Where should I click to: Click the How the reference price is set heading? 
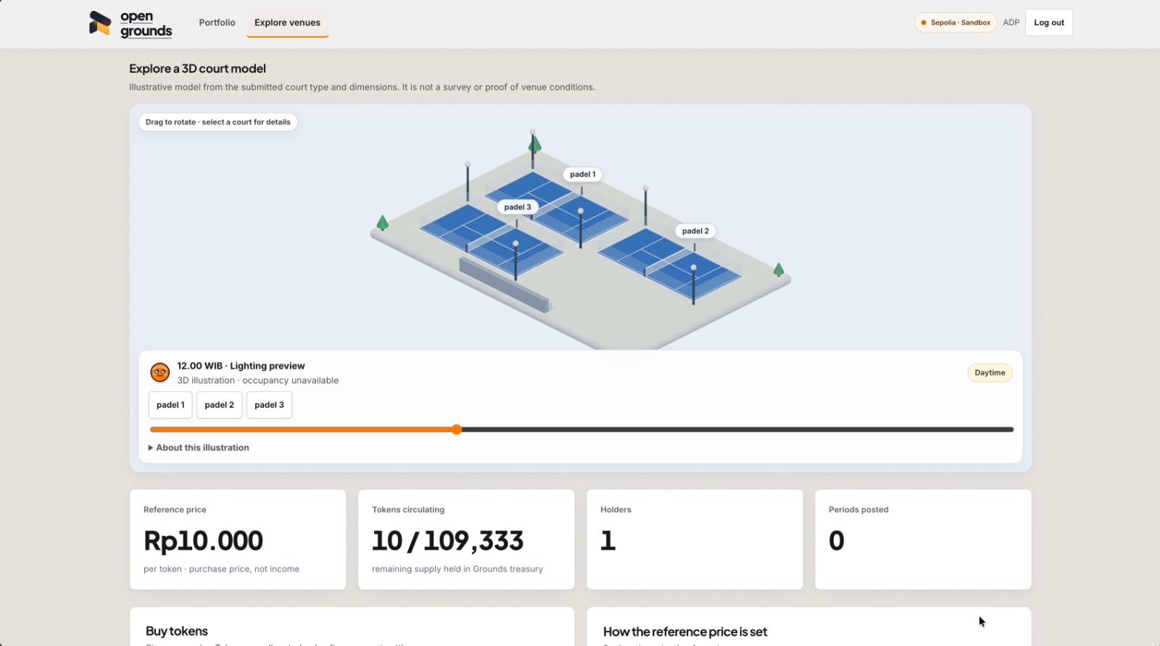click(x=685, y=632)
